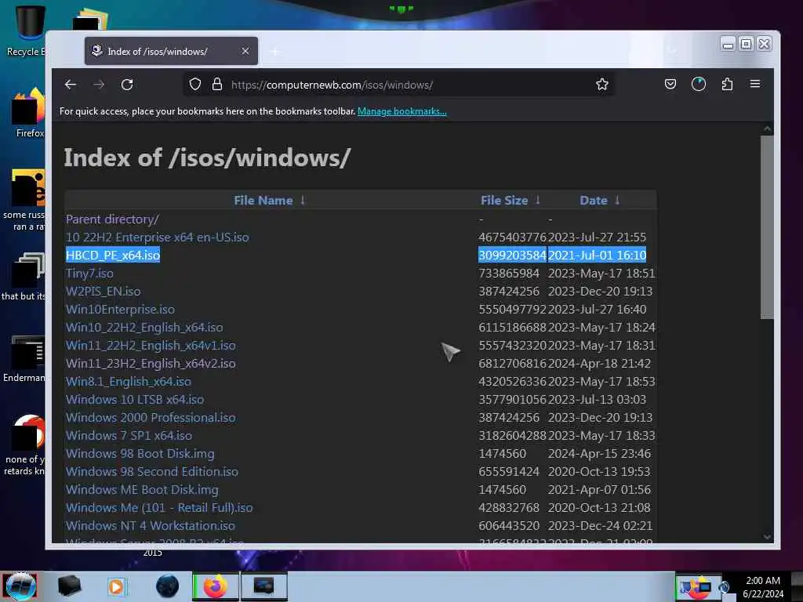Open Win11_22H2_English_x64v1.iso link

point(151,346)
